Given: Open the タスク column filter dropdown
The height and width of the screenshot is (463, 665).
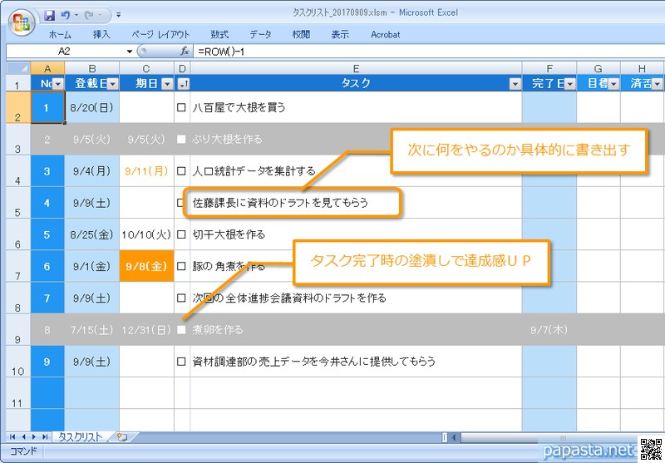Looking at the screenshot, I should coord(515,84).
